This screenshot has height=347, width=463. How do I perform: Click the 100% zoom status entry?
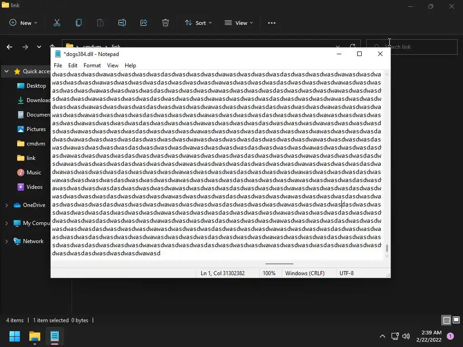coord(269,273)
